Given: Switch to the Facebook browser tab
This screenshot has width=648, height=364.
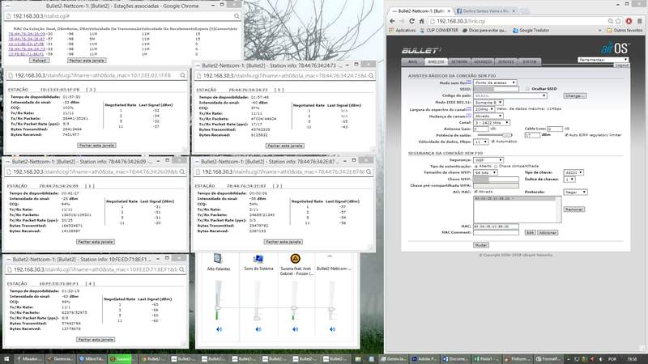Looking at the screenshot, I should [x=485, y=11].
